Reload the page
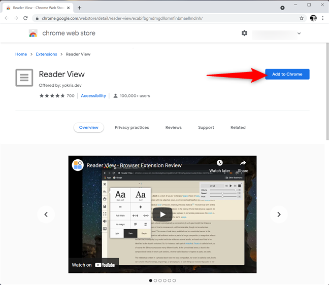Image resolution: width=329 pixels, height=285 pixels. click(25, 18)
